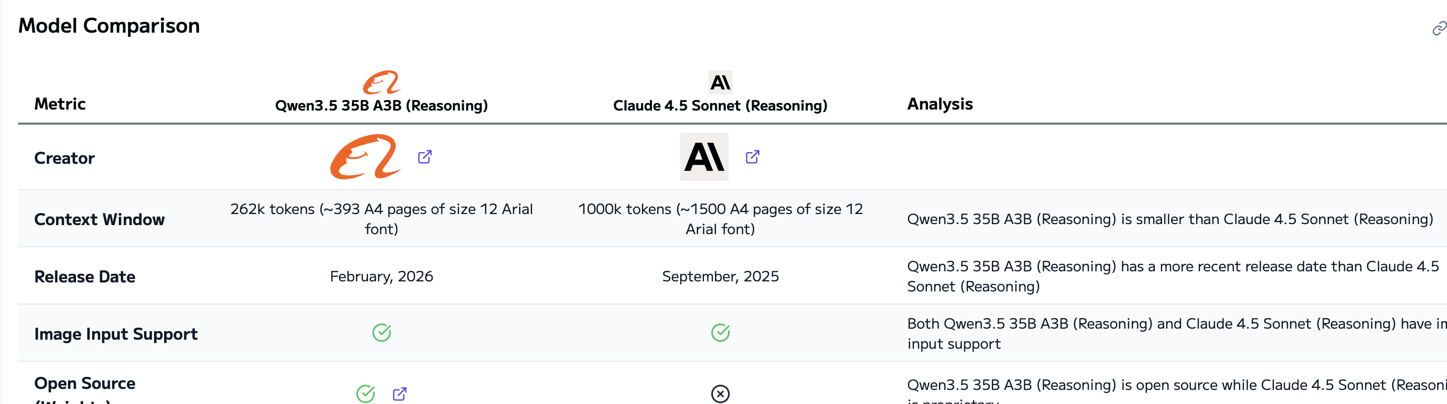The image size is (1447, 404).
Task: Click the Metric column header
Action: click(60, 104)
